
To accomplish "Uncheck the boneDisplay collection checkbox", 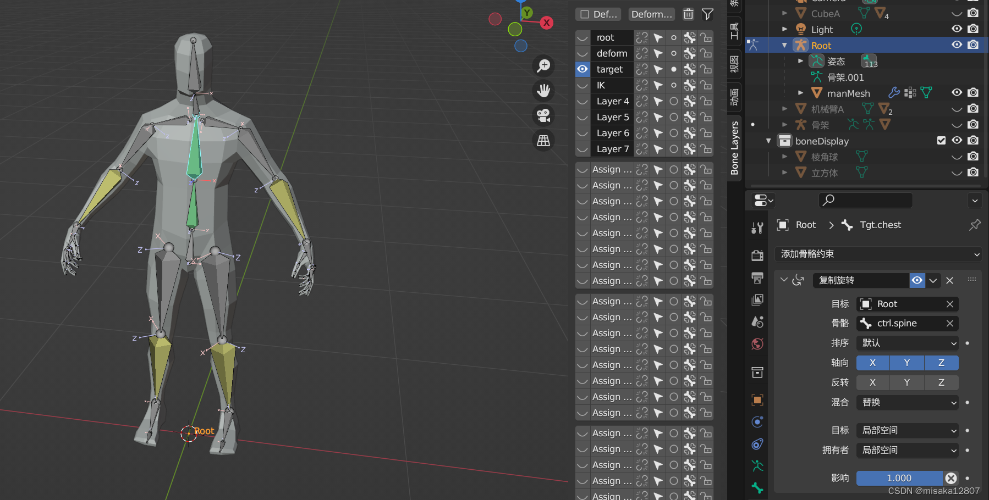I will tap(941, 141).
